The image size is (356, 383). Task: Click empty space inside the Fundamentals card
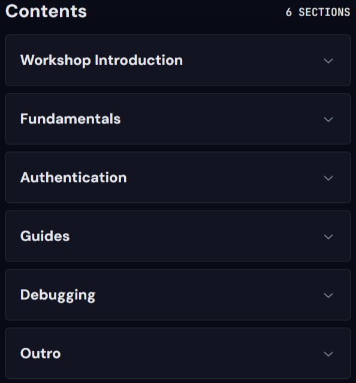pyautogui.click(x=220, y=118)
